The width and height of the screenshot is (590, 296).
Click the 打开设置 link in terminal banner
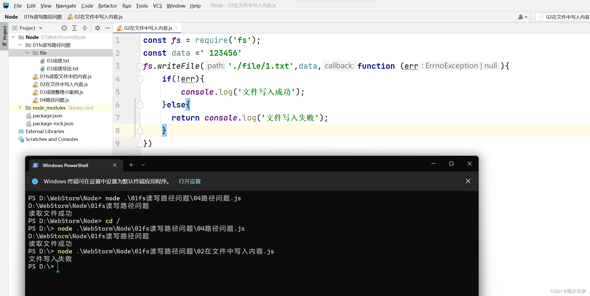190,181
